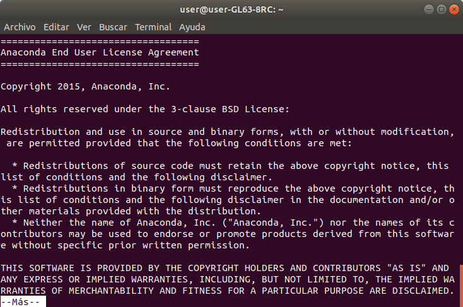Open the Archivo menu
This screenshot has height=307, width=463.
pos(20,27)
